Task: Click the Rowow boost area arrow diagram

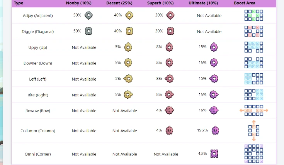Action: pyautogui.click(x=254, y=110)
